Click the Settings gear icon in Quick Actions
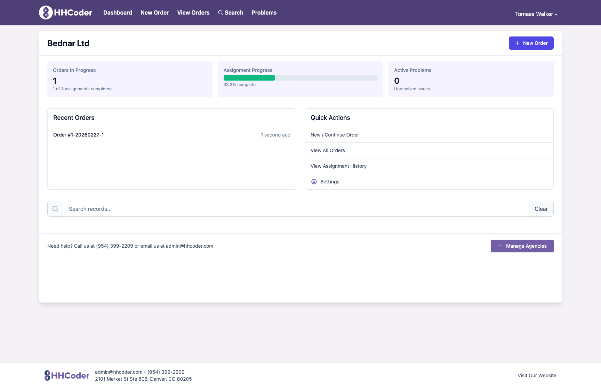 (314, 182)
